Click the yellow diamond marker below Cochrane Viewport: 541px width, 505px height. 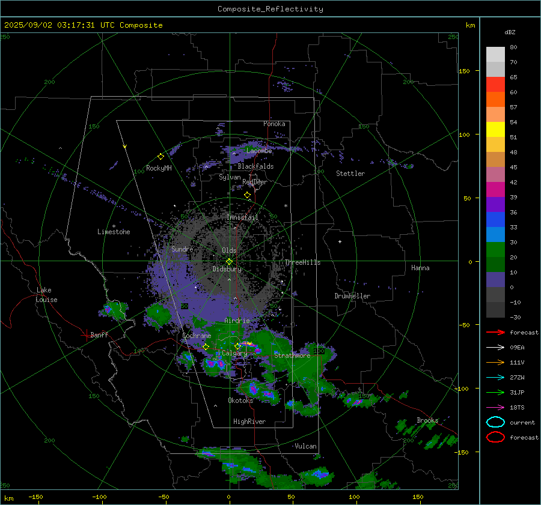point(206,347)
